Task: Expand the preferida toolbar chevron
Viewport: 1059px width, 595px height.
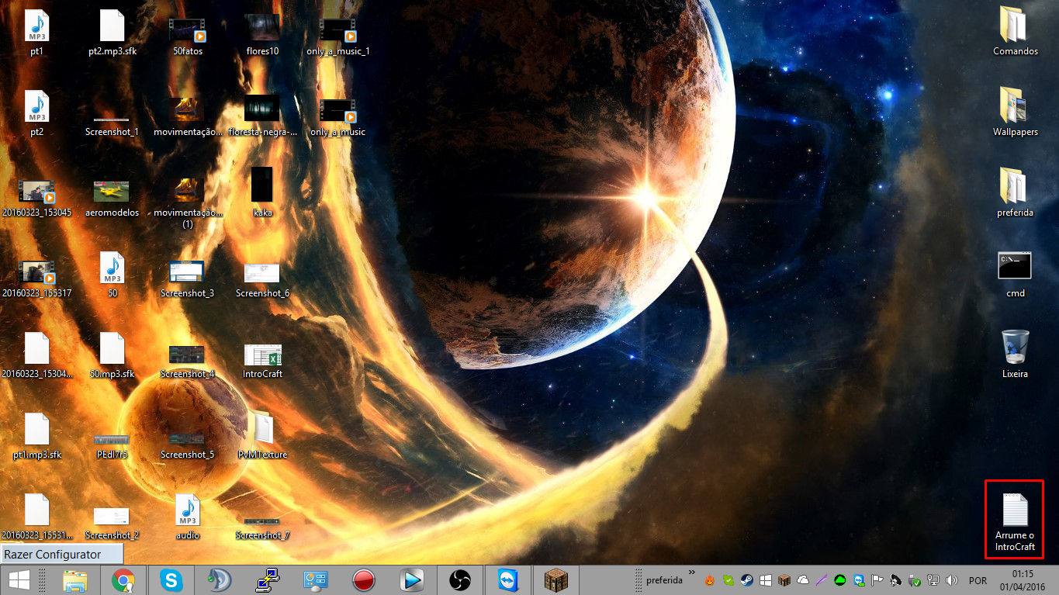Action: click(691, 573)
